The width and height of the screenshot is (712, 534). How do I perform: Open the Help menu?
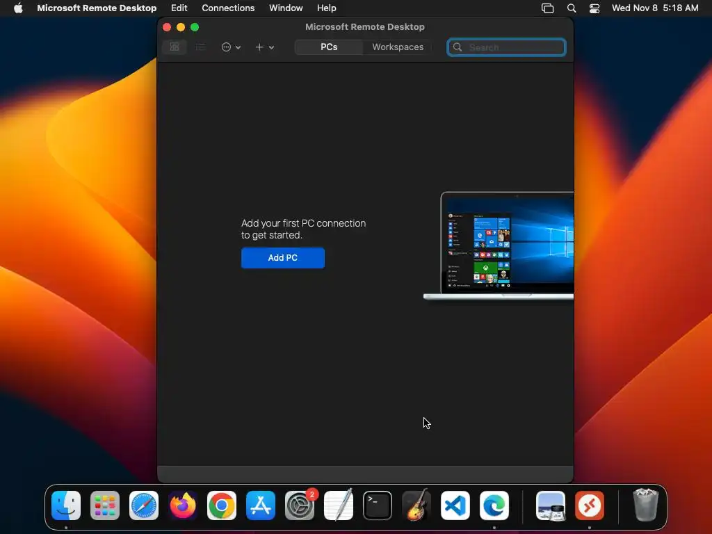327,8
